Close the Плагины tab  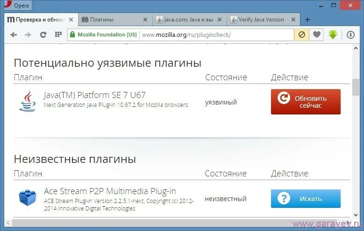(x=145, y=20)
